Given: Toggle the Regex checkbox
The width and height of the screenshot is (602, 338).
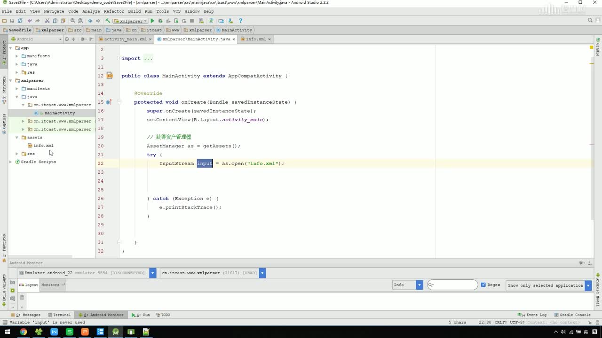Looking at the screenshot, I should click(x=483, y=285).
